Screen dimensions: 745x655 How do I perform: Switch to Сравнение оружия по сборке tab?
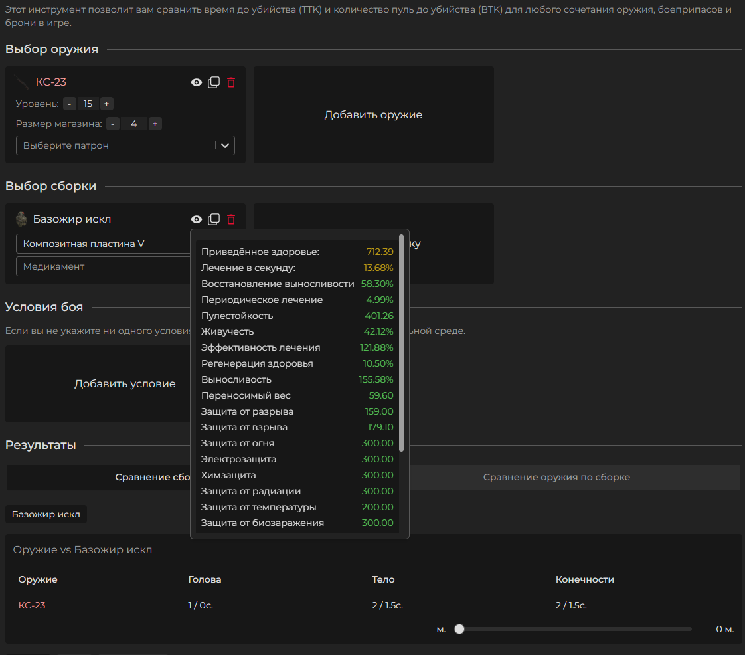click(x=556, y=477)
